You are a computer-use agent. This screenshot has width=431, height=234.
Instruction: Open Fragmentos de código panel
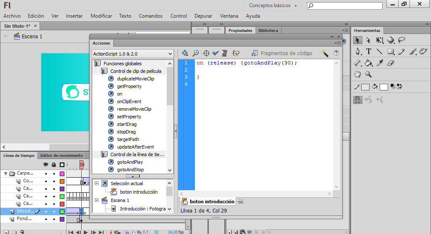[x=282, y=53]
